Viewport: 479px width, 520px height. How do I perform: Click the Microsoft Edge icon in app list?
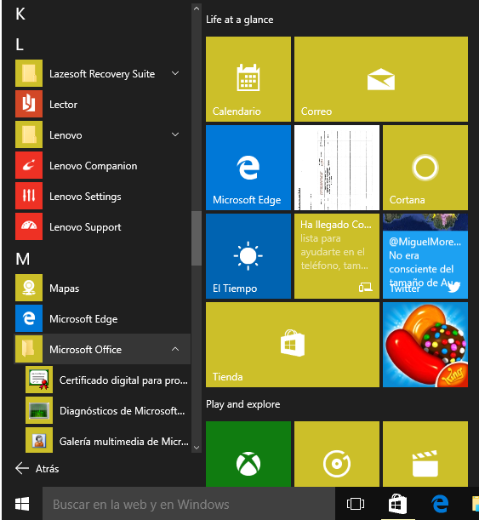click(x=29, y=318)
